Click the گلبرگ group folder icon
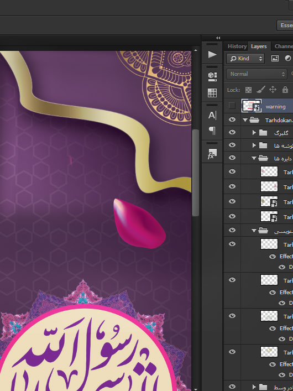The image size is (293, 391). (263, 132)
